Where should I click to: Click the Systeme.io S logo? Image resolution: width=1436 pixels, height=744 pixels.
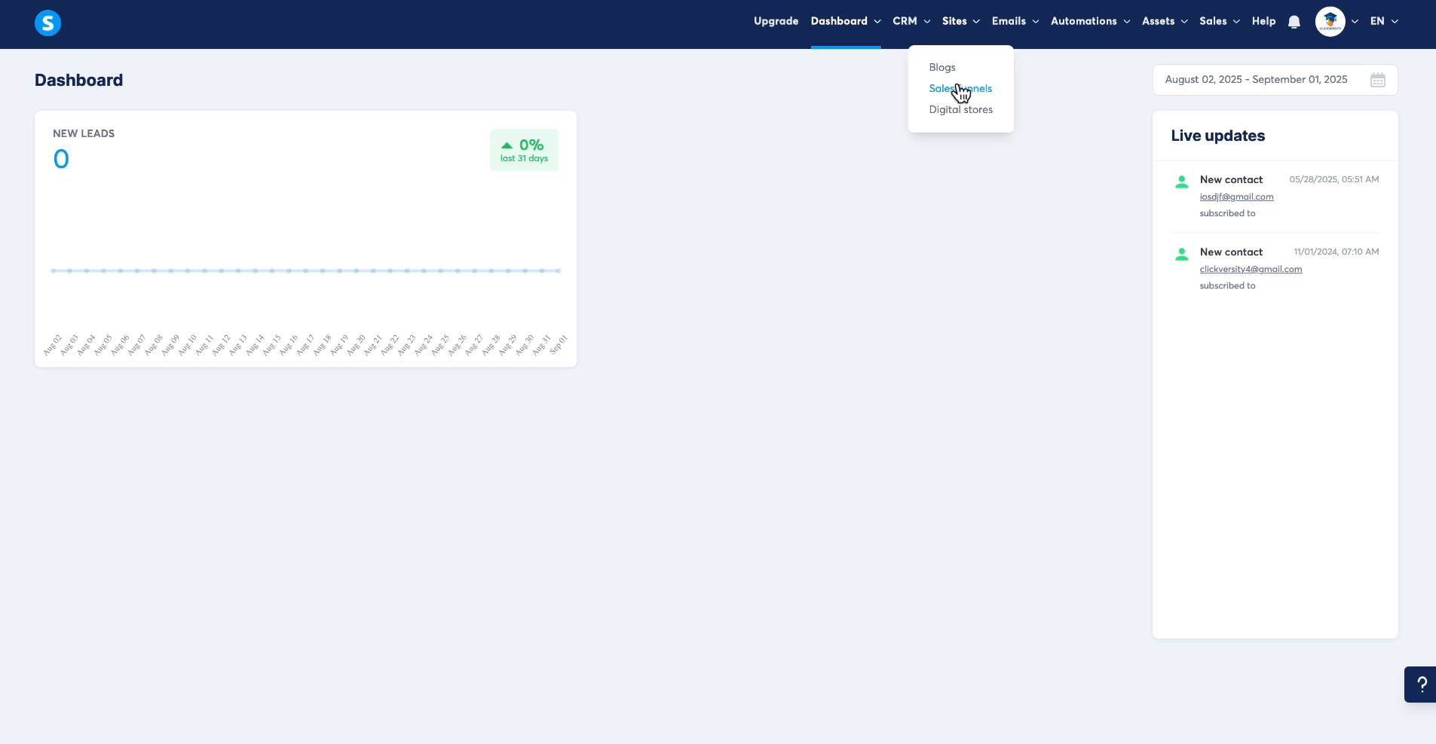[x=47, y=23]
